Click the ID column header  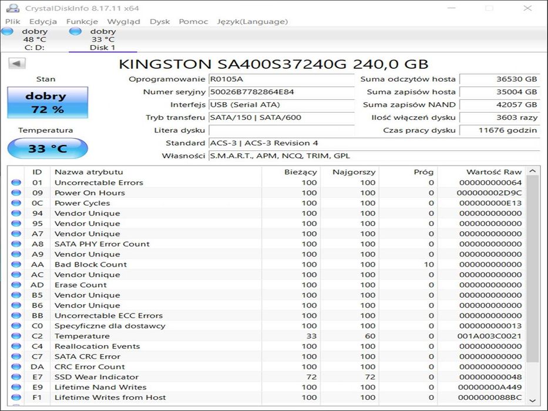[37, 172]
